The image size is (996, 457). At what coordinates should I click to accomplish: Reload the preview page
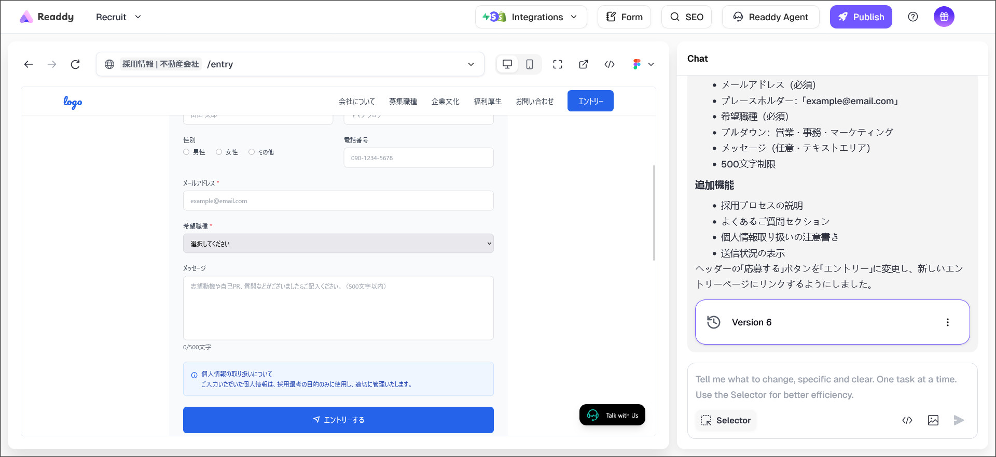75,64
